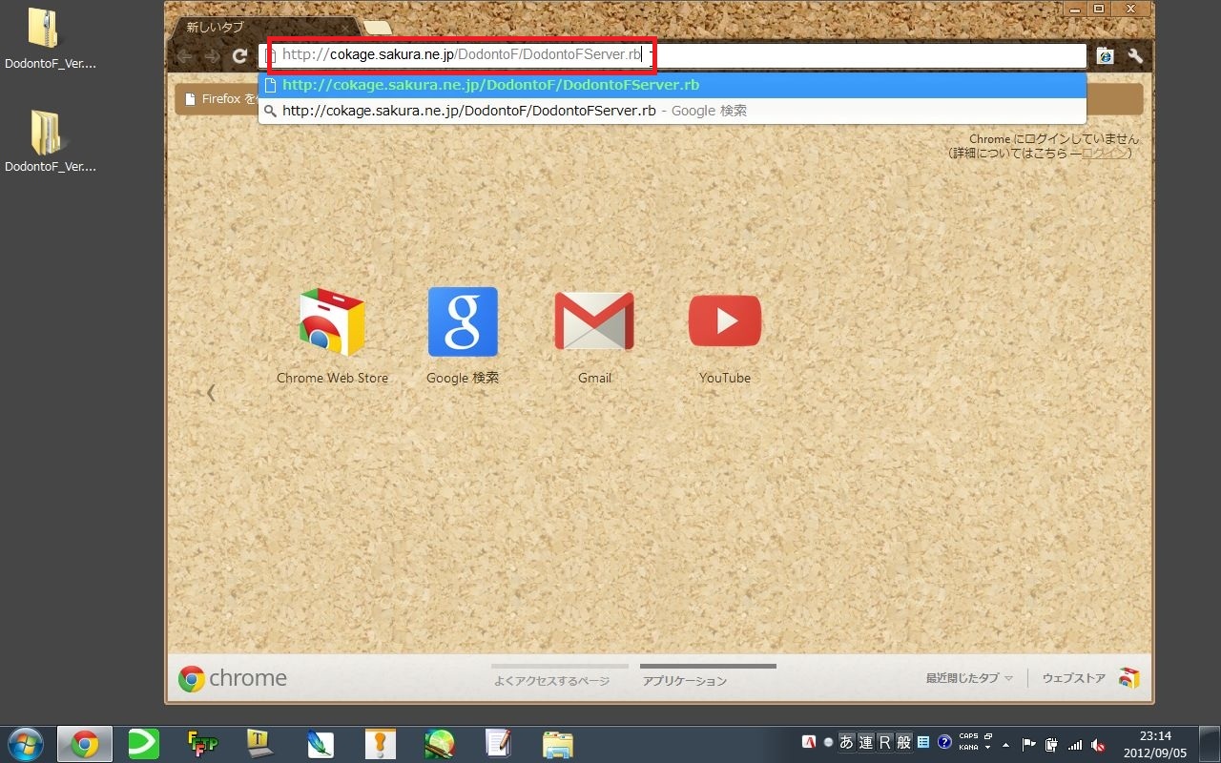Viewport: 1221px width, 763px height.
Task: Click the IE Tab extension icon
Action: click(x=1106, y=56)
